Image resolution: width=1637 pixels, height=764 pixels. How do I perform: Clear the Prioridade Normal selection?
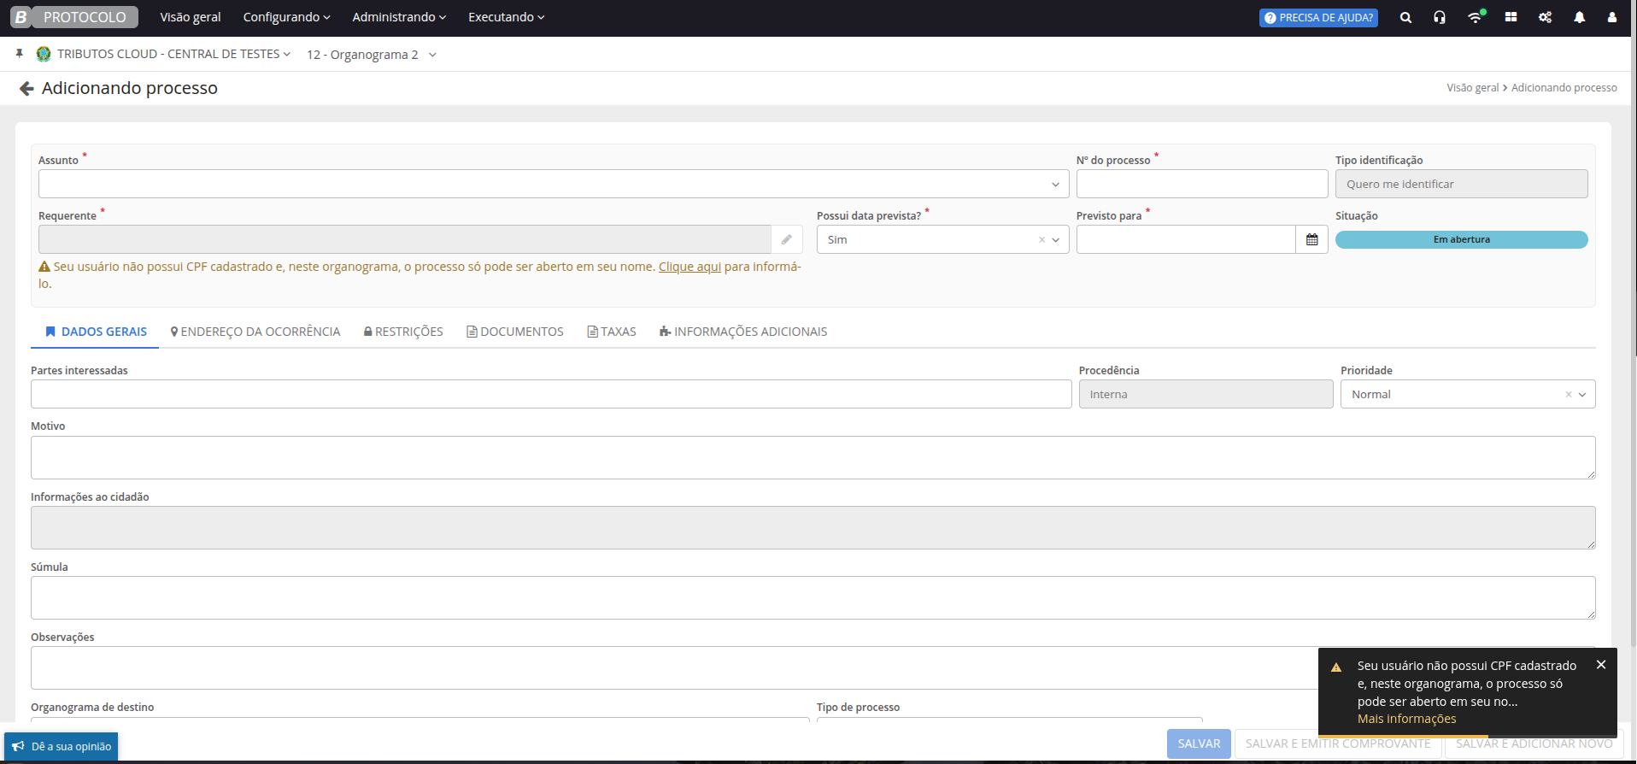1568,395
